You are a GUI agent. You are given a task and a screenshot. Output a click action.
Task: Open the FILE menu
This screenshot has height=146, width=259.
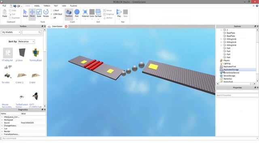[4, 6]
